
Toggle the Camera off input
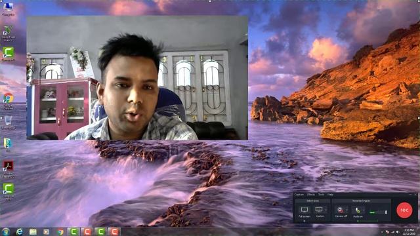click(341, 212)
